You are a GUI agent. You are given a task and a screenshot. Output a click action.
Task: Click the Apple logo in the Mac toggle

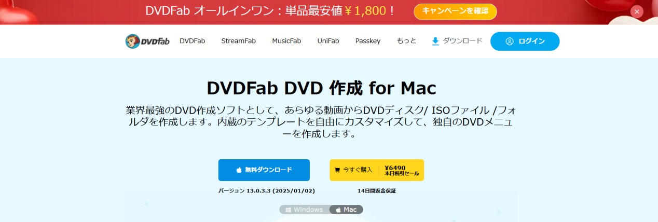coord(338,210)
